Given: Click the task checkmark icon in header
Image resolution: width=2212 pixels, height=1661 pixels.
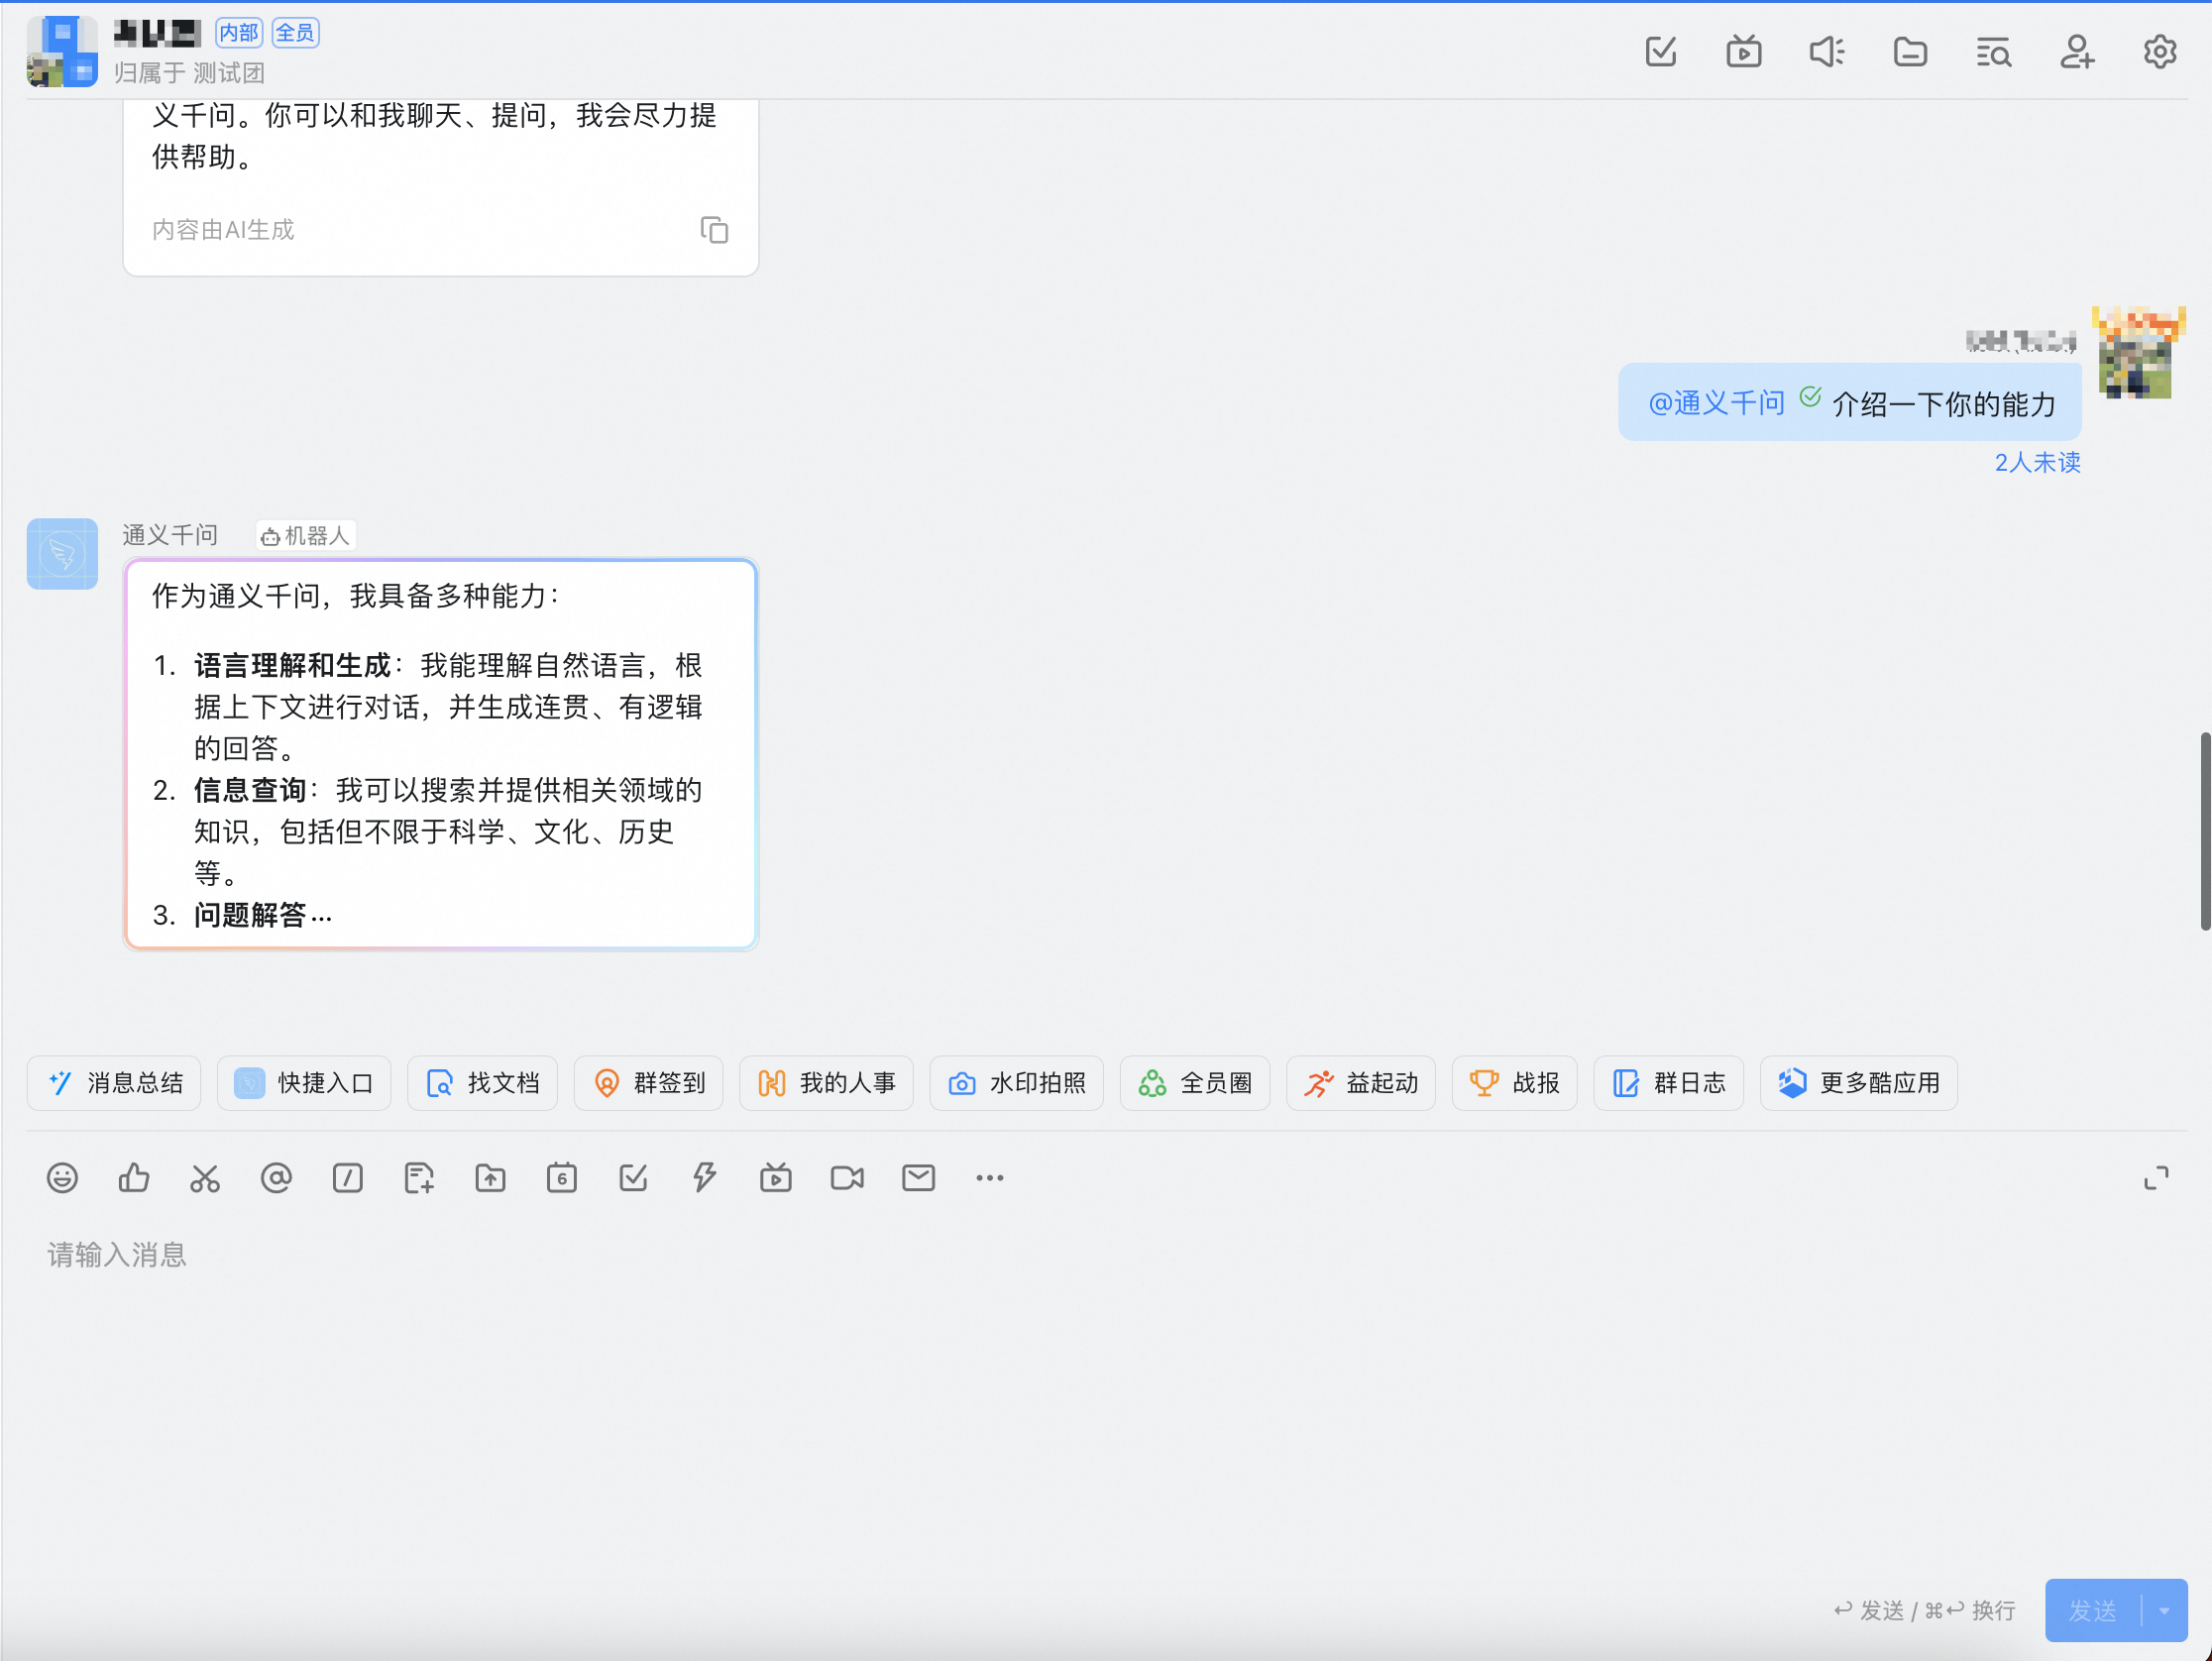Looking at the screenshot, I should (x=1661, y=52).
